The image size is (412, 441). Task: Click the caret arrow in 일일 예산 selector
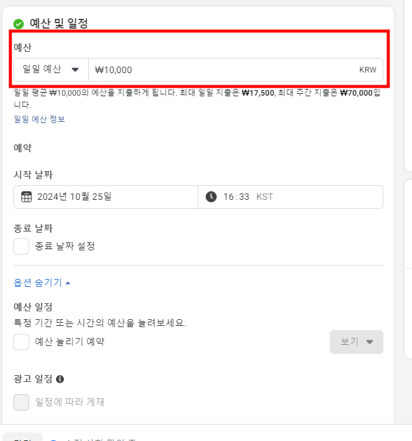(75, 69)
